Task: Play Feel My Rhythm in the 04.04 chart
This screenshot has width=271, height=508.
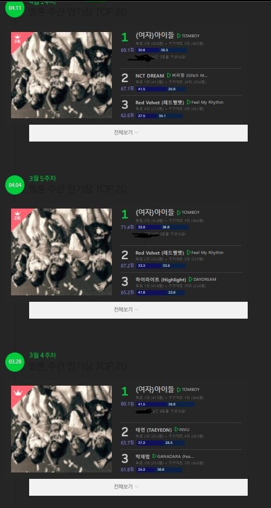Action: click(x=189, y=252)
